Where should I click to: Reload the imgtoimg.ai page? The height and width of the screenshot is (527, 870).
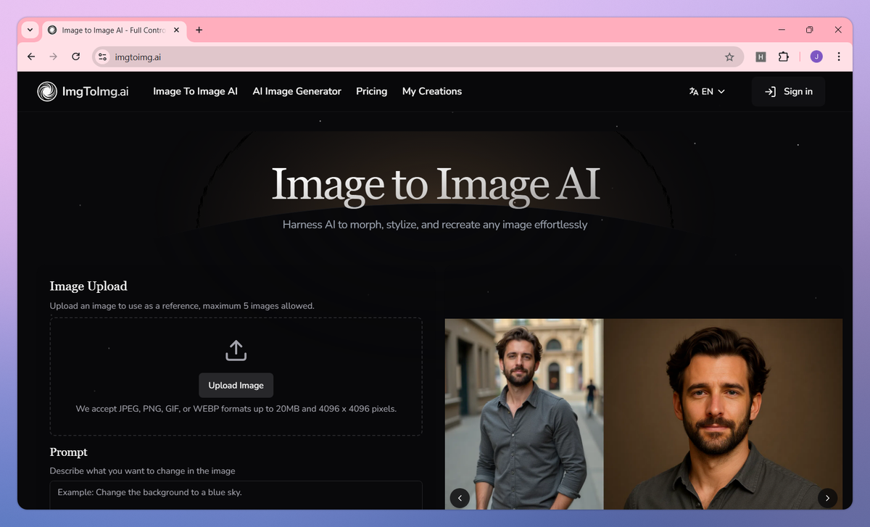point(75,56)
